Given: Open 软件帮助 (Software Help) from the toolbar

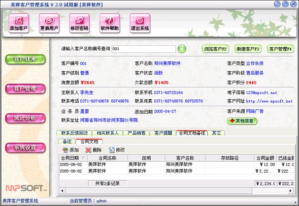Looking at the screenshot, I should coord(109,22).
